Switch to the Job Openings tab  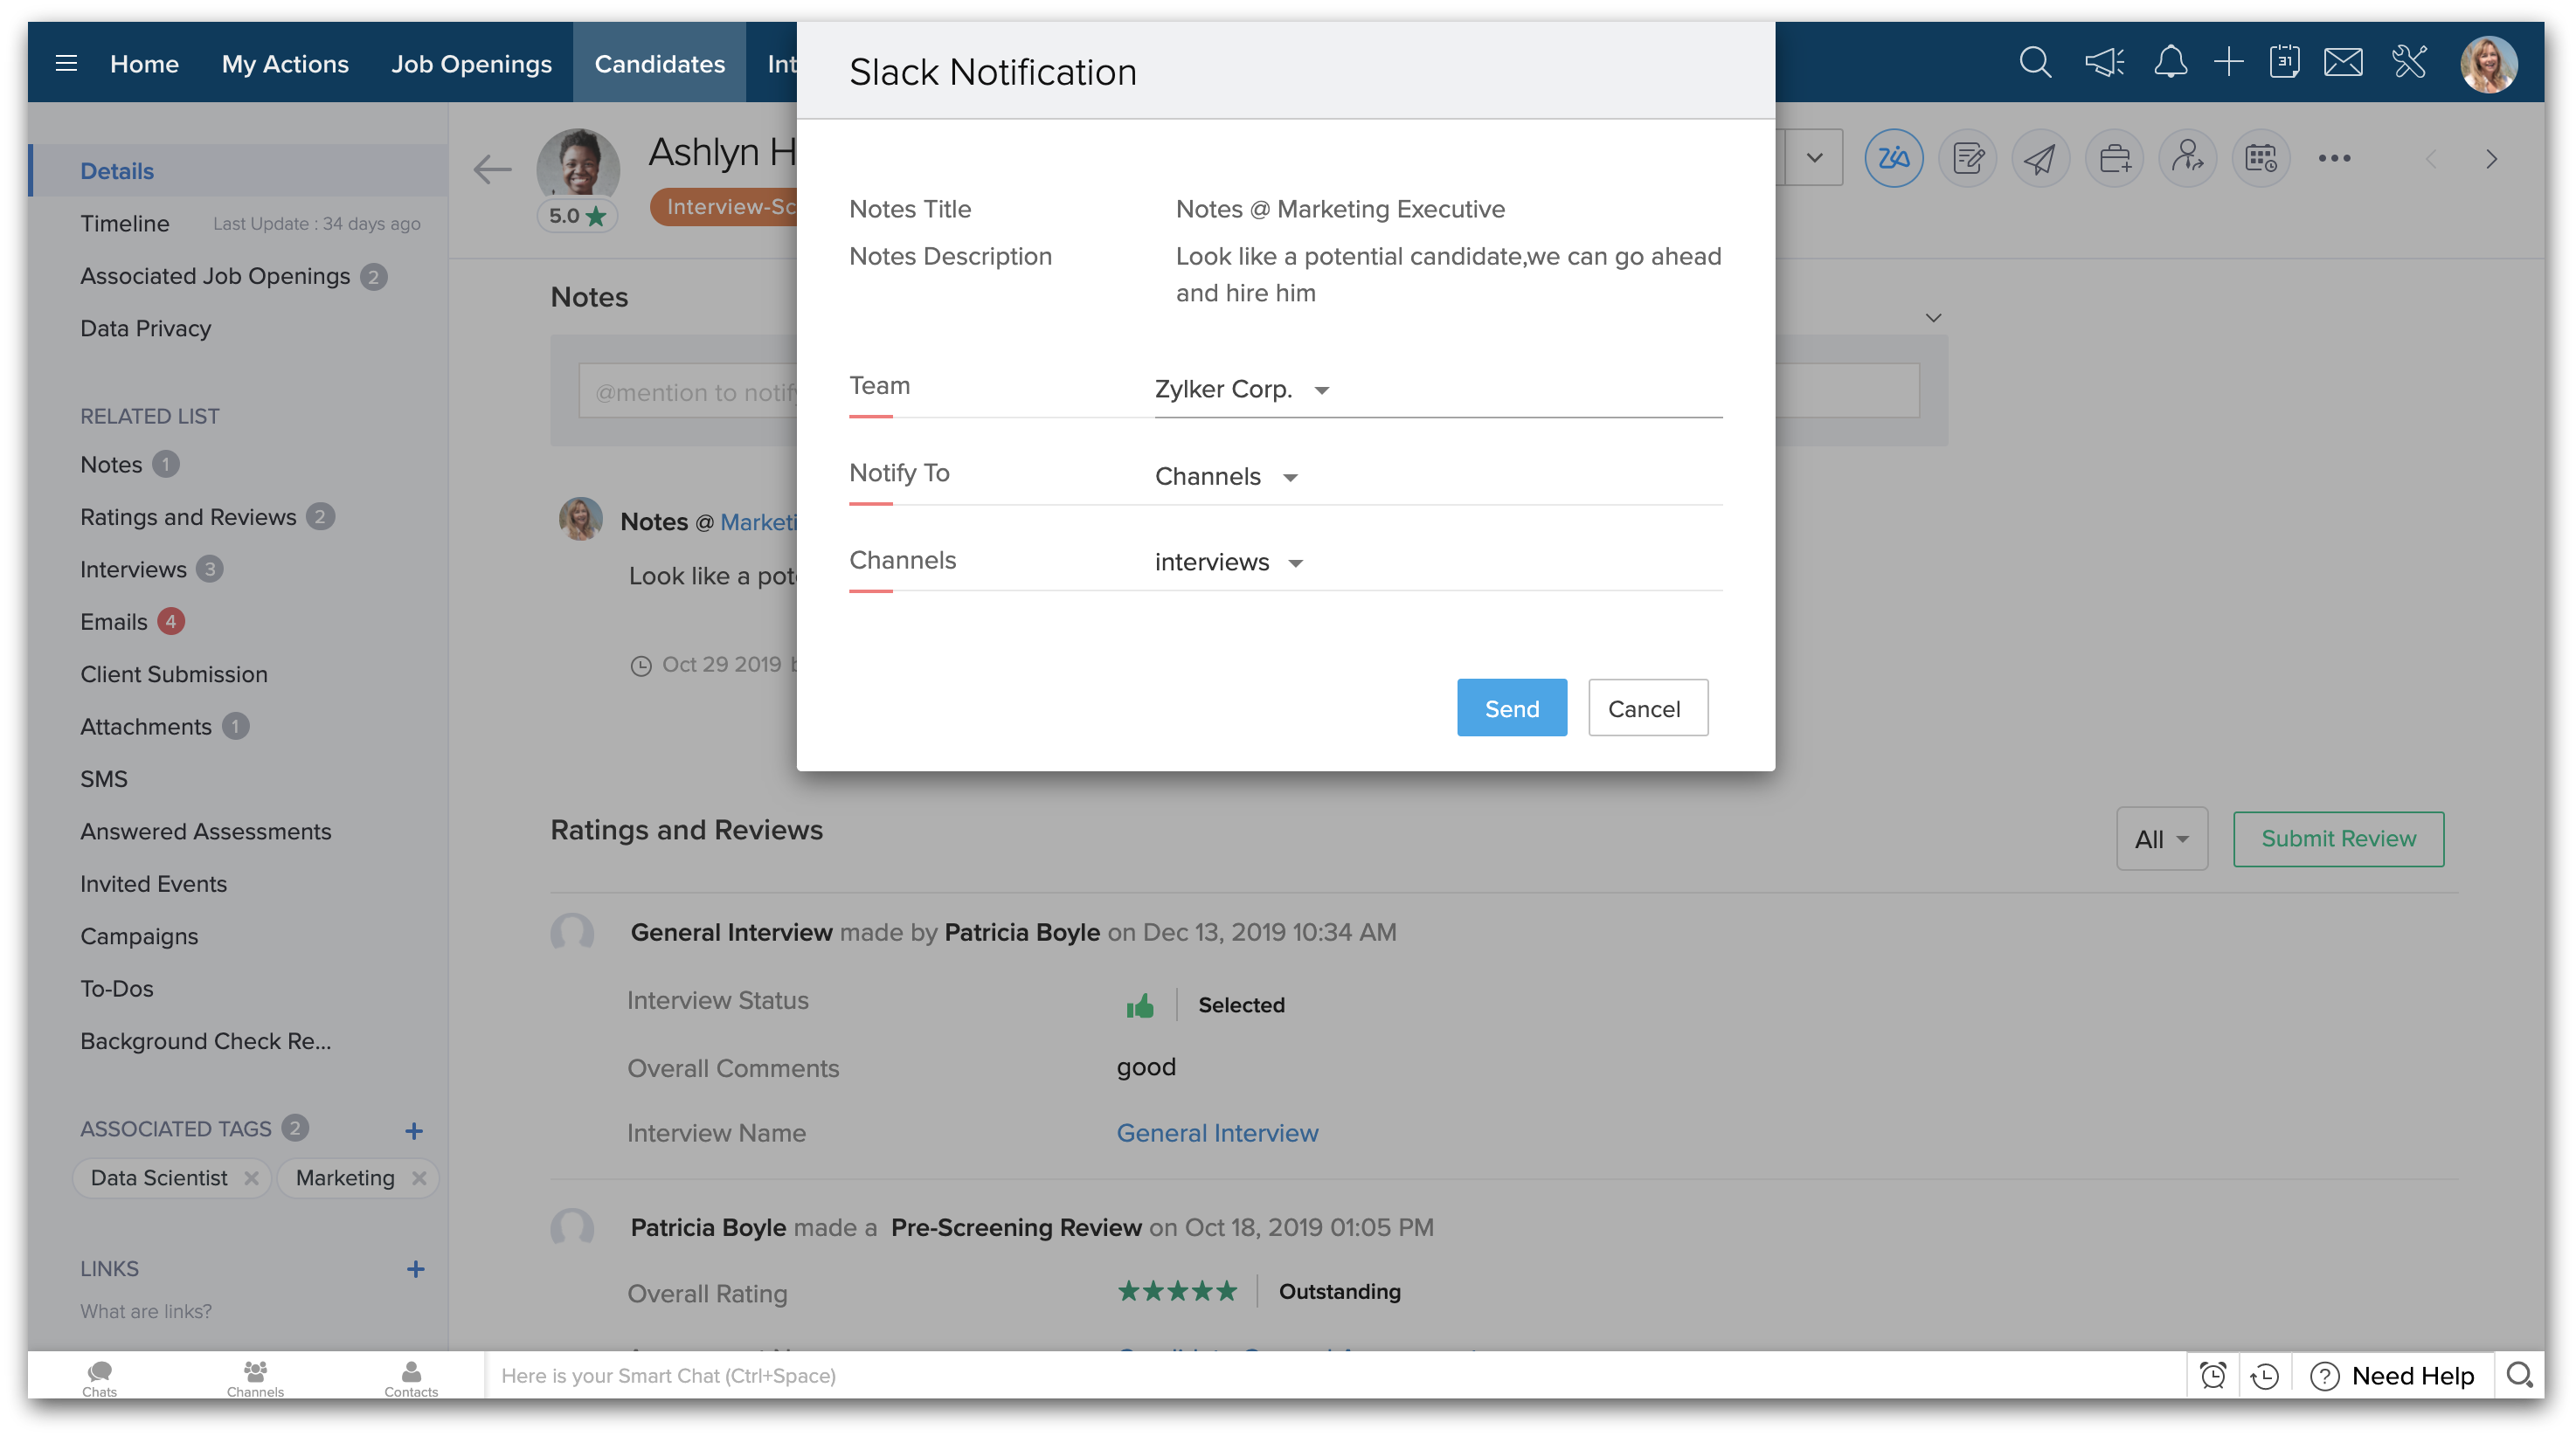pyautogui.click(x=471, y=64)
